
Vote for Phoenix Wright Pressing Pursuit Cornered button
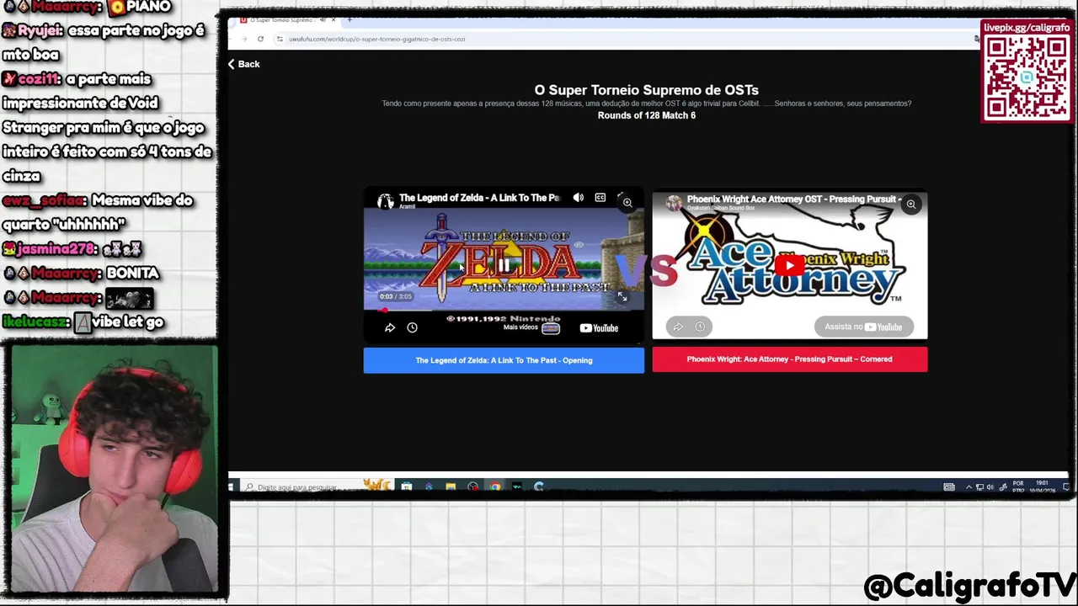click(x=789, y=359)
